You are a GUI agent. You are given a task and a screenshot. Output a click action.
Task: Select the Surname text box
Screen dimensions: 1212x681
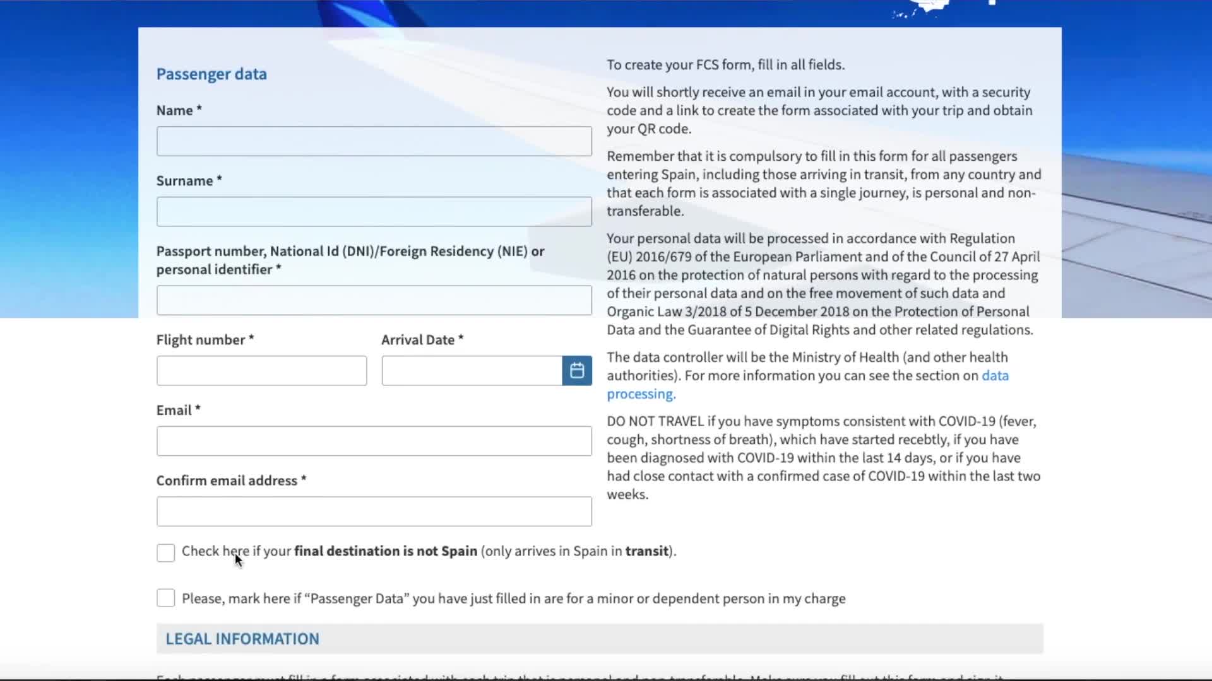click(x=374, y=211)
